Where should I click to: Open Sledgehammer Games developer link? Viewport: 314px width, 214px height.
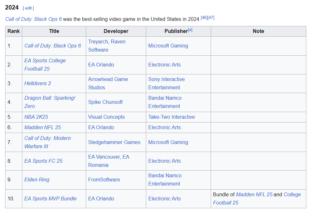click(x=114, y=142)
